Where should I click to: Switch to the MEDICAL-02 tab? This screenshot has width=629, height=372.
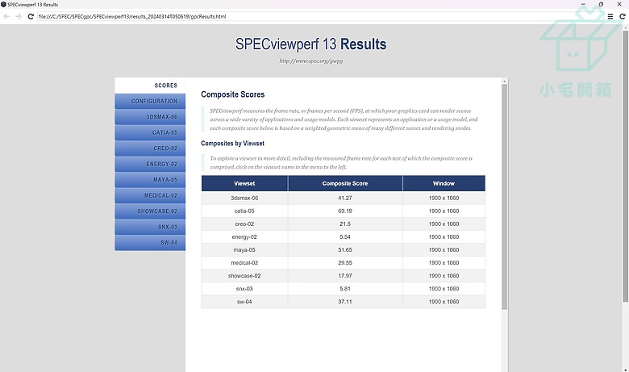tap(150, 195)
